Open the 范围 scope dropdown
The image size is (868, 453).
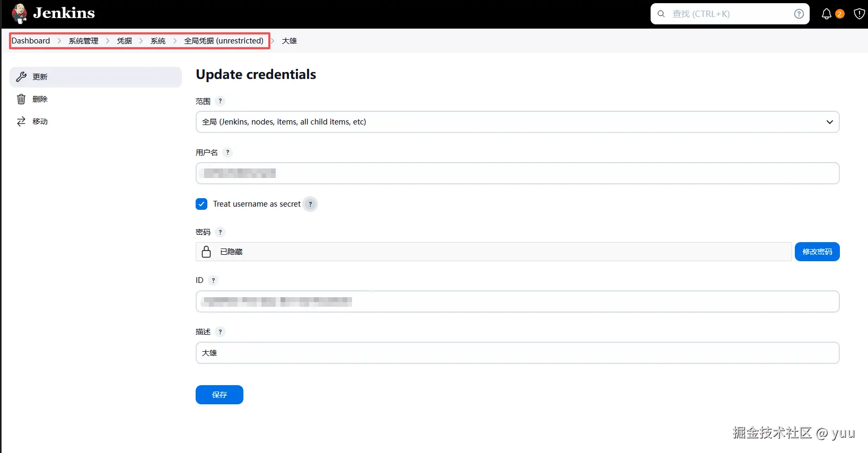pos(829,122)
